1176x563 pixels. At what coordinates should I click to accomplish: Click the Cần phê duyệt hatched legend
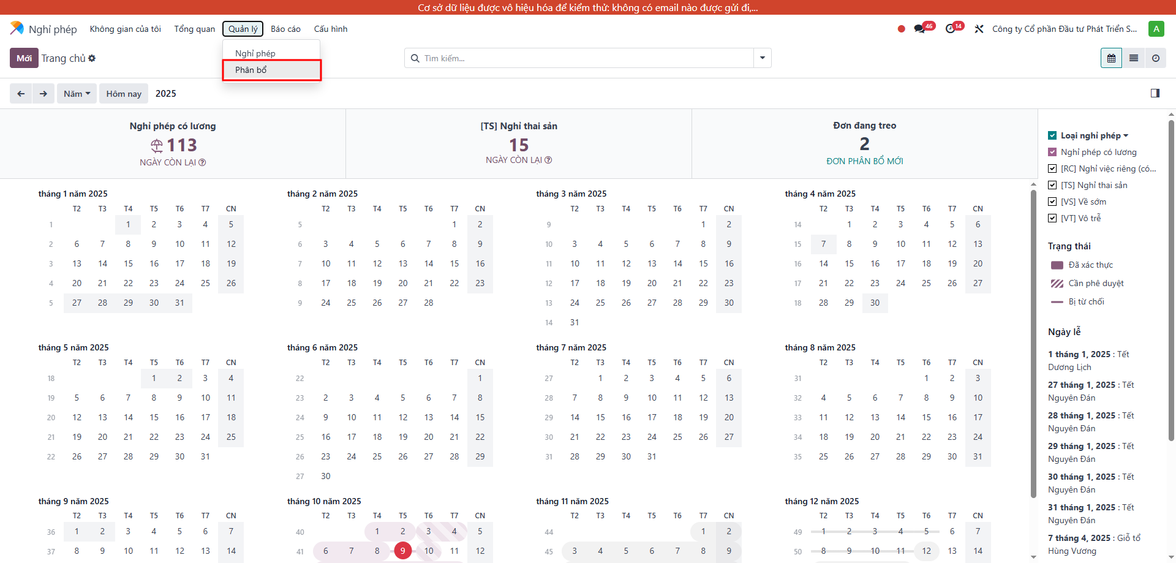[1057, 284]
